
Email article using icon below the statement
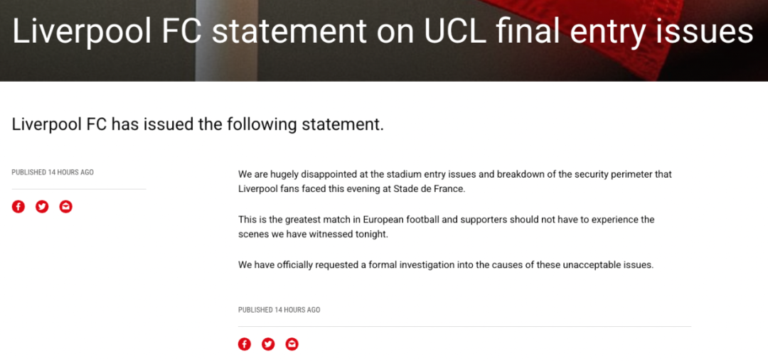(292, 344)
